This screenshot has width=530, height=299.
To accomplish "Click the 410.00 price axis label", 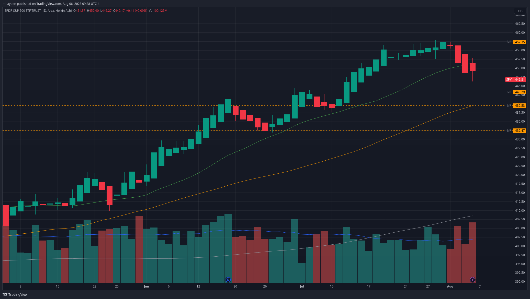I will tap(520, 211).
